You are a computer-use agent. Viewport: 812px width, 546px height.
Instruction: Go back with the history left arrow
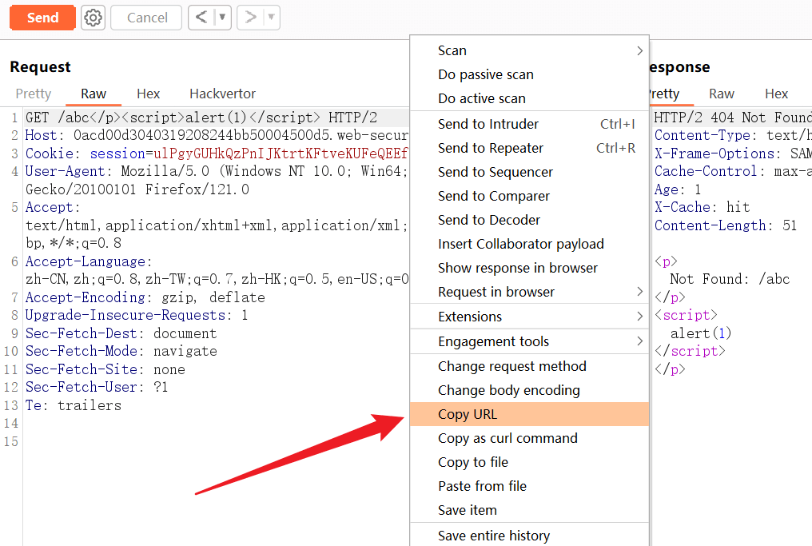(201, 18)
